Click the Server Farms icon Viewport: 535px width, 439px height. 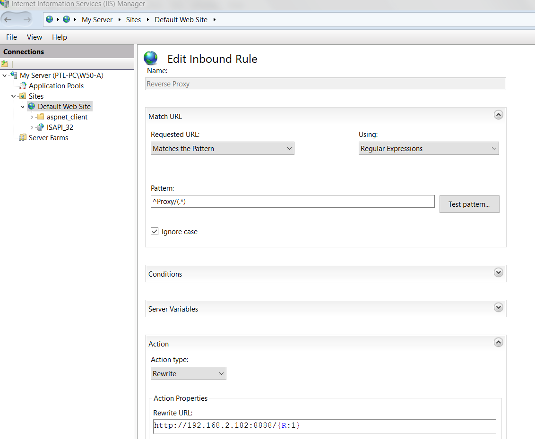(23, 137)
